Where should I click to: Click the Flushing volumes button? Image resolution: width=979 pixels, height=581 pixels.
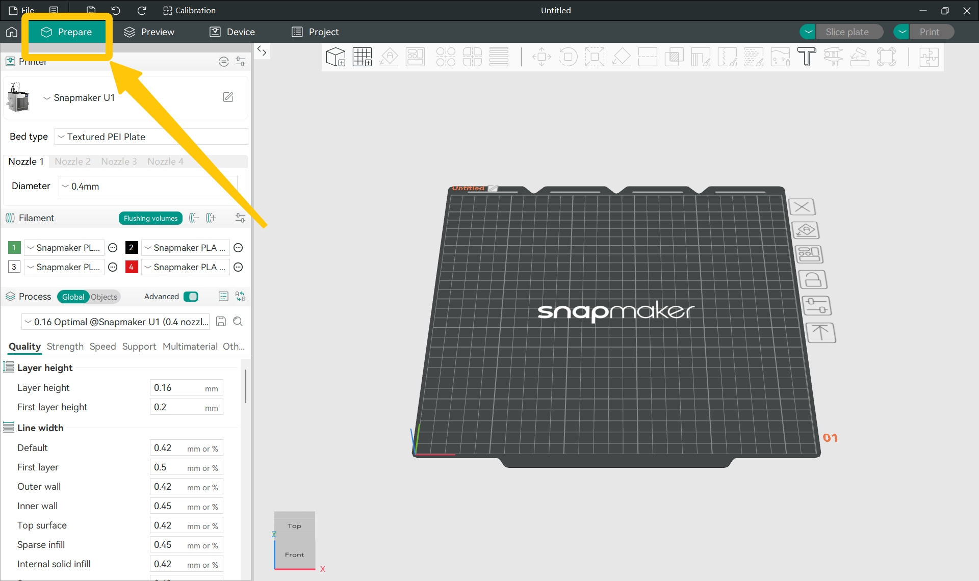pyautogui.click(x=150, y=218)
